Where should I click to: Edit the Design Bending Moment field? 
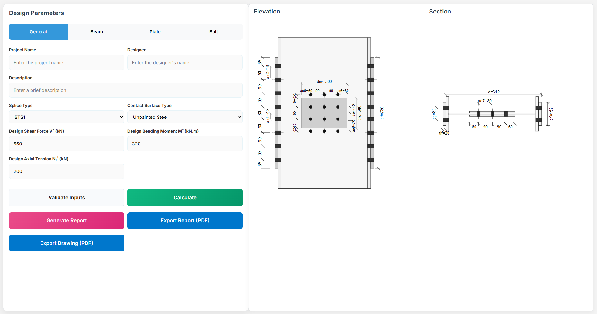tap(185, 144)
